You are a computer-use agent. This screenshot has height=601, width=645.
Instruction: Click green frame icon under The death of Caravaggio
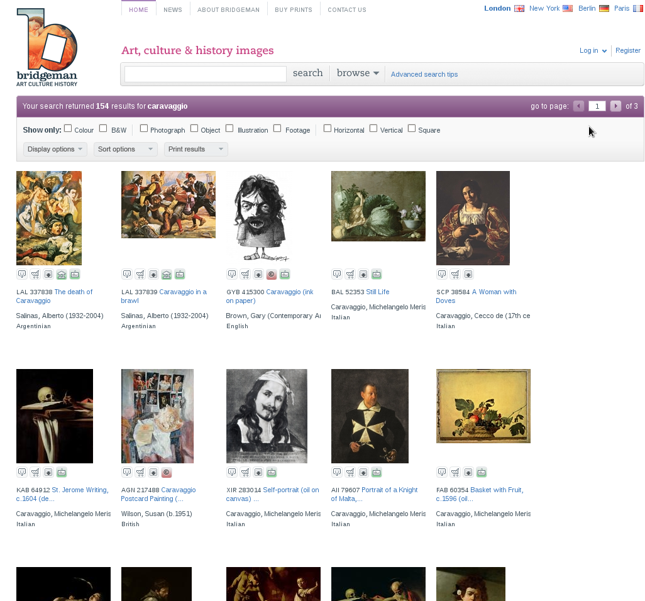pyautogui.click(x=75, y=274)
